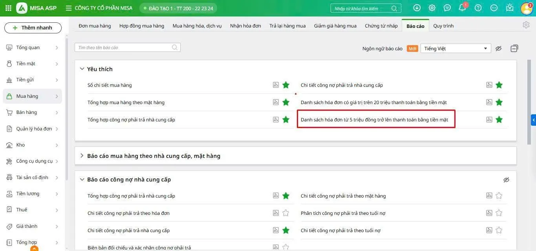536x251 pixels.
Task: Open the chat messages icon
Action: [447, 8]
